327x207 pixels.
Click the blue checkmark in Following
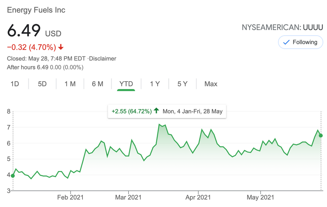pos(286,42)
